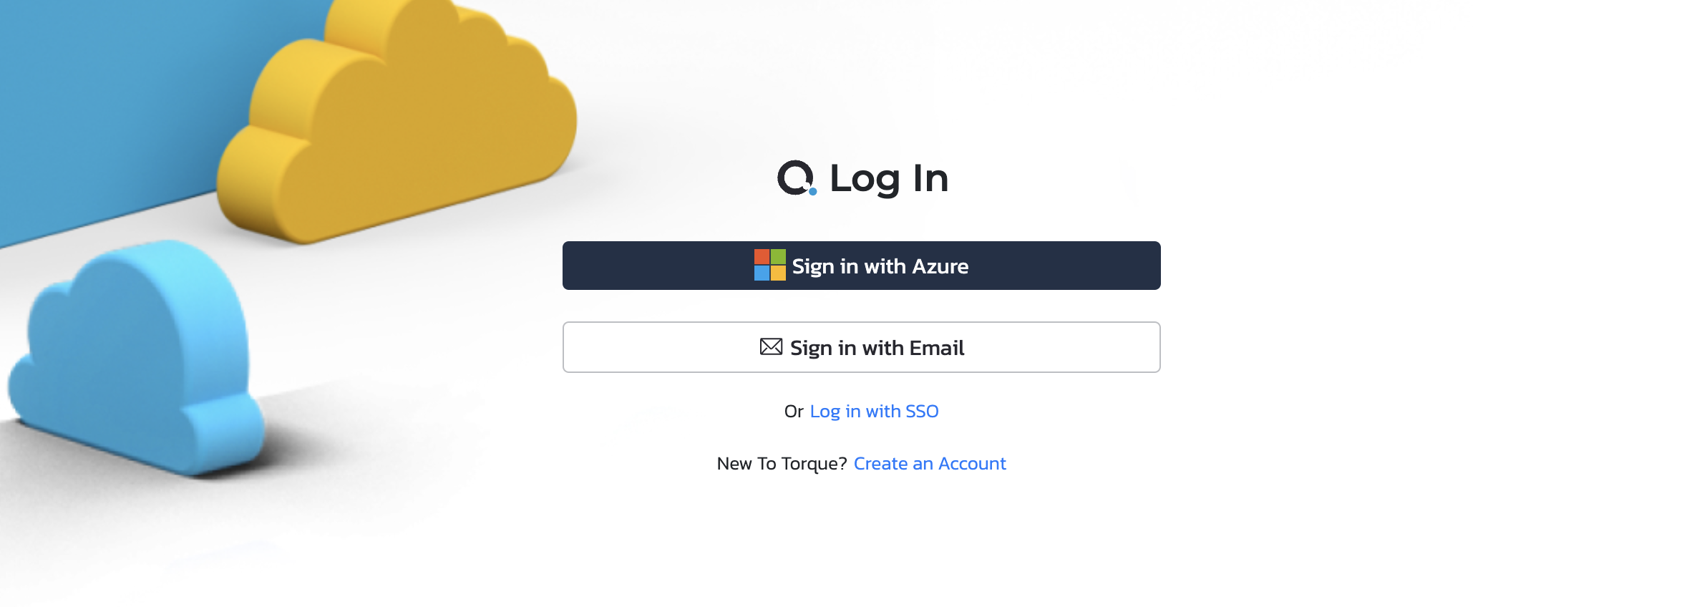Click the envelope icon on Email button
The image size is (1702, 607).
[769, 346]
